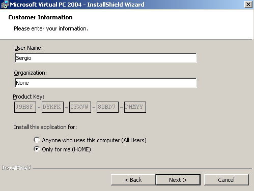Click the Customer Information heading

click(x=40, y=17)
